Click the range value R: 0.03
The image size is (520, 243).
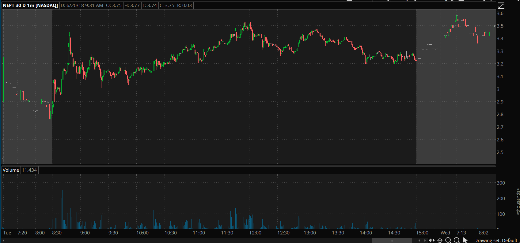184,6
